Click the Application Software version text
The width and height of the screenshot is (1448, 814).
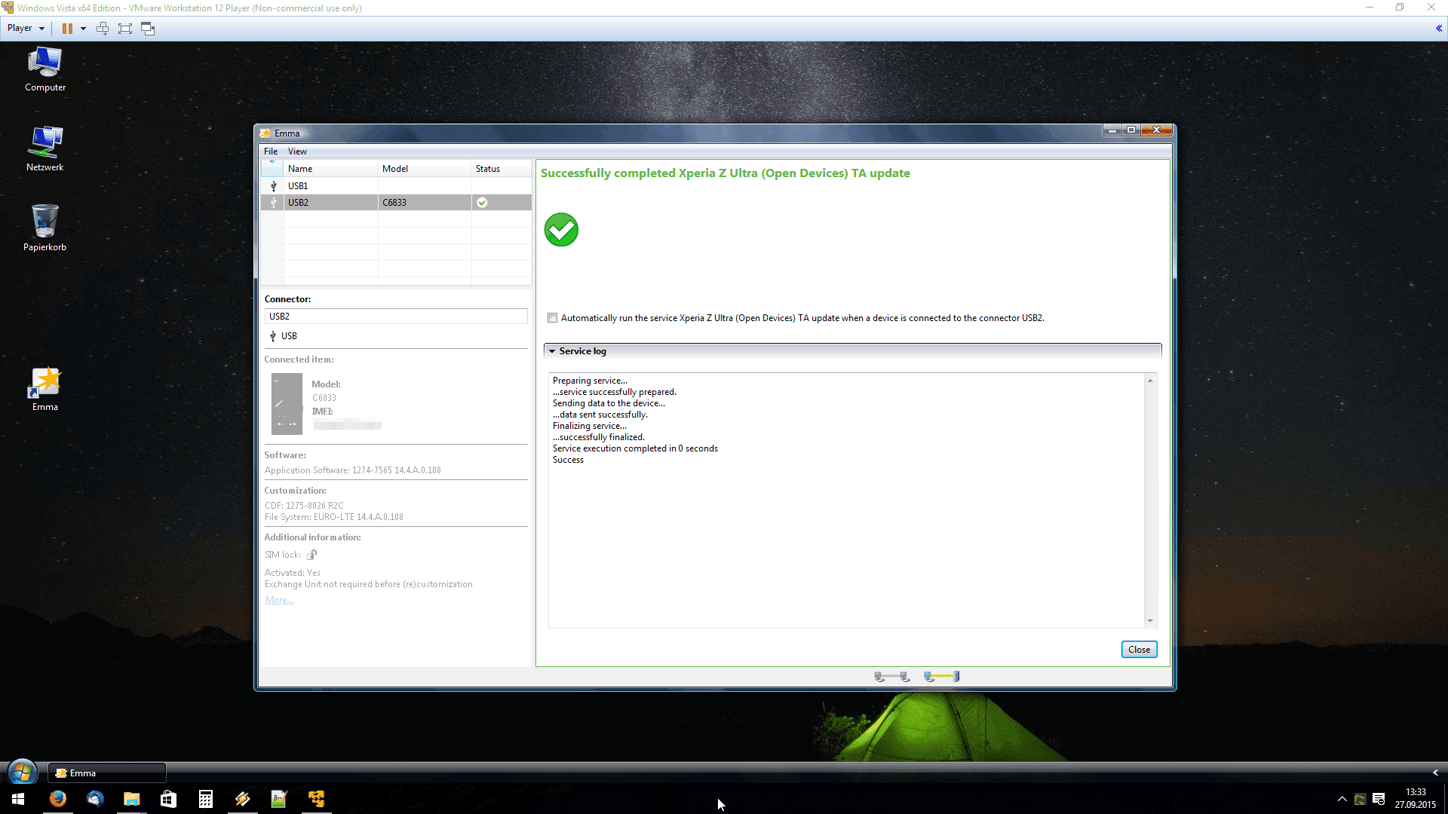click(353, 470)
